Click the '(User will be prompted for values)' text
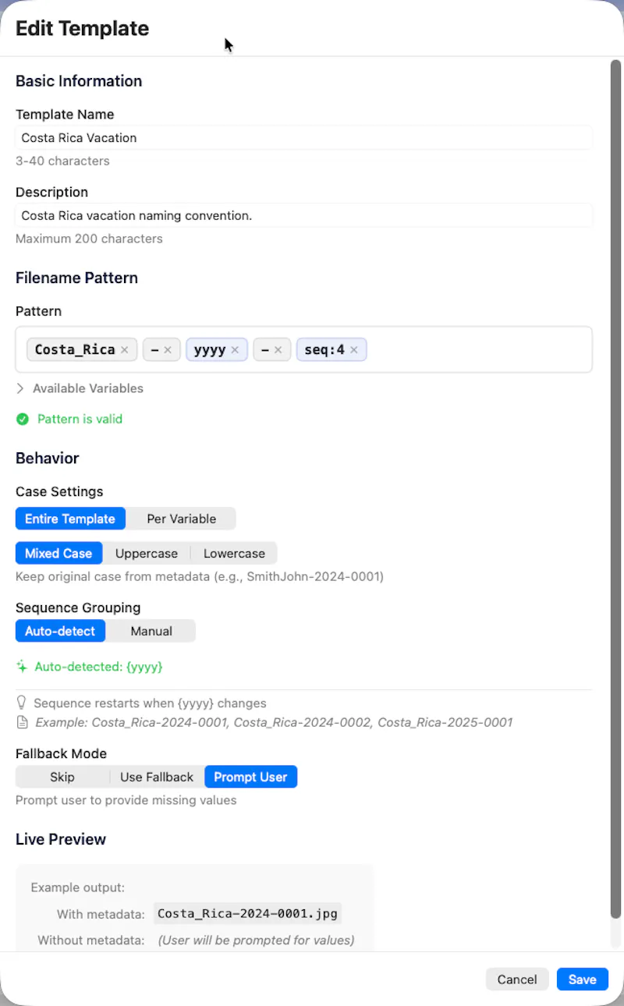 pyautogui.click(x=256, y=940)
